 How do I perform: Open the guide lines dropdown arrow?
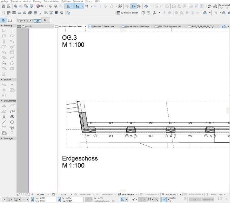coord(73,6)
